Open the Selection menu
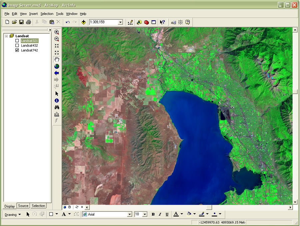The width and height of the screenshot is (300, 226). point(47,14)
